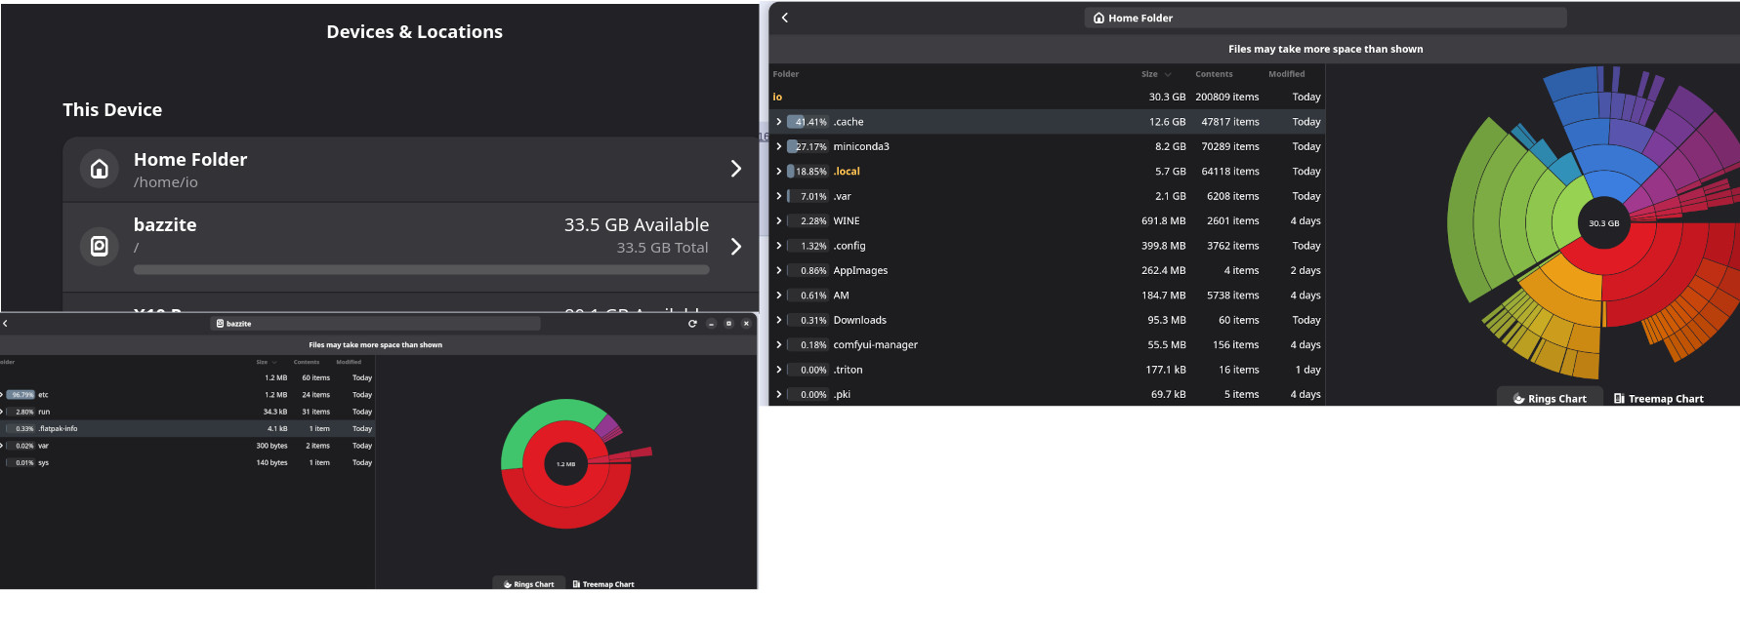This screenshot has width=1740, height=631.
Task: Click the home icon in the Home Folder title
Action: (1098, 18)
